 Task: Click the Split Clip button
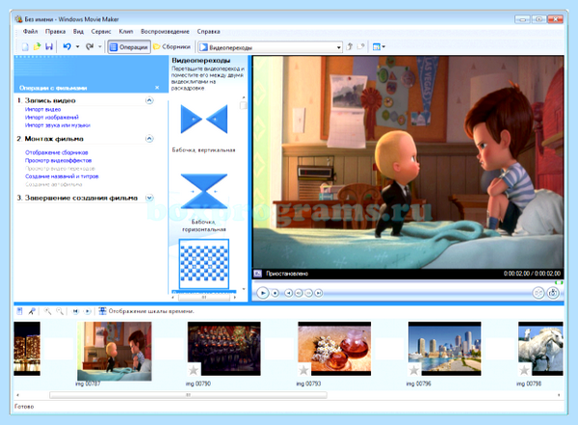point(539,293)
